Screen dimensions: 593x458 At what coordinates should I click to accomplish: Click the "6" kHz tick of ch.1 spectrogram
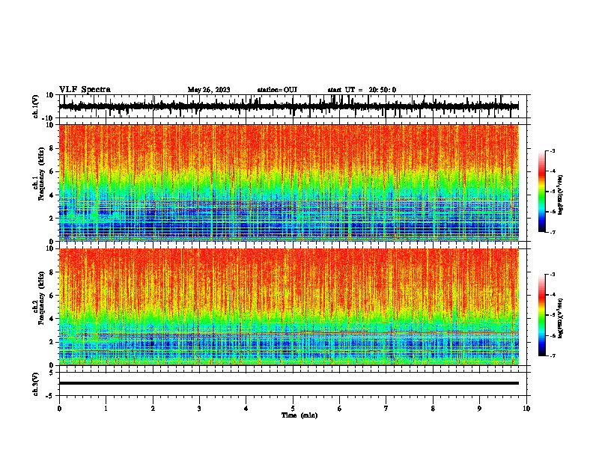(x=52, y=171)
